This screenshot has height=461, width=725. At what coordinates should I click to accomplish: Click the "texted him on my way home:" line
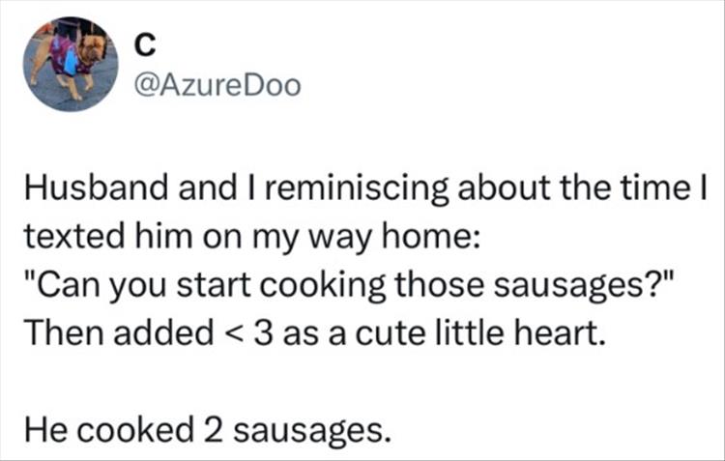click(x=248, y=238)
